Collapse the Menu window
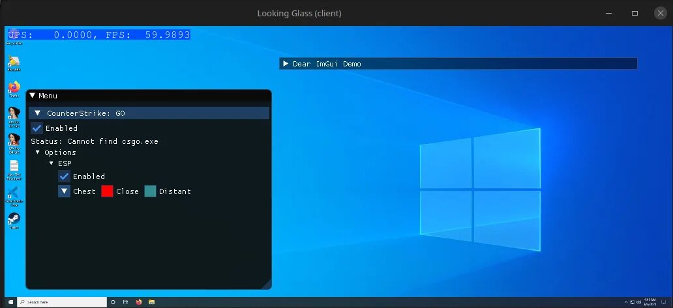This screenshot has height=308, width=673. click(32, 96)
